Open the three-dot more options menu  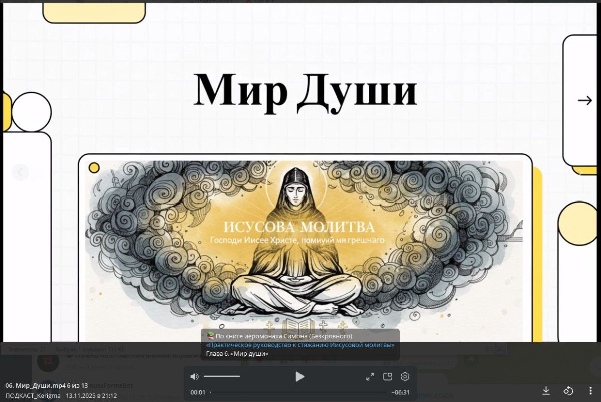tap(590, 391)
